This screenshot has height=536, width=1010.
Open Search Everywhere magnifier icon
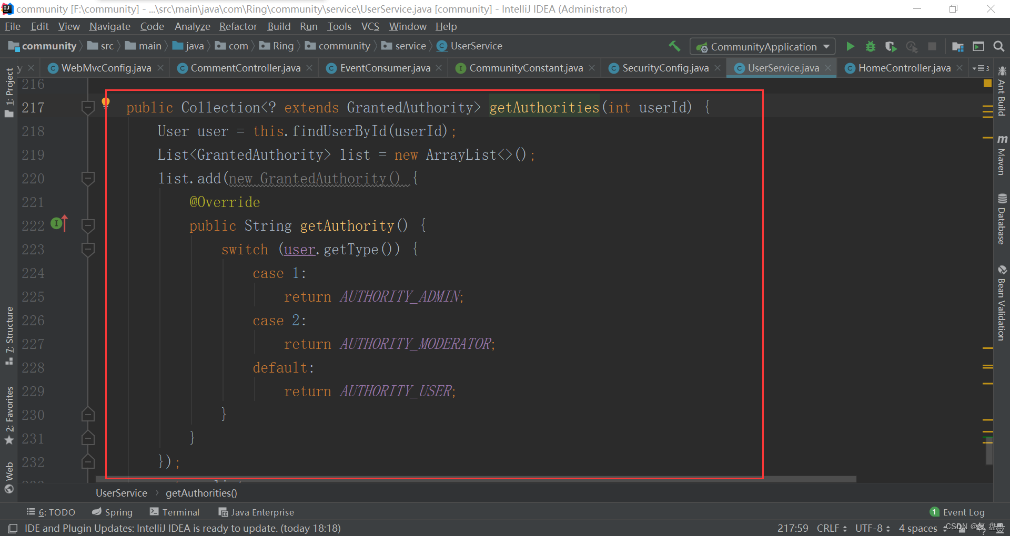998,47
